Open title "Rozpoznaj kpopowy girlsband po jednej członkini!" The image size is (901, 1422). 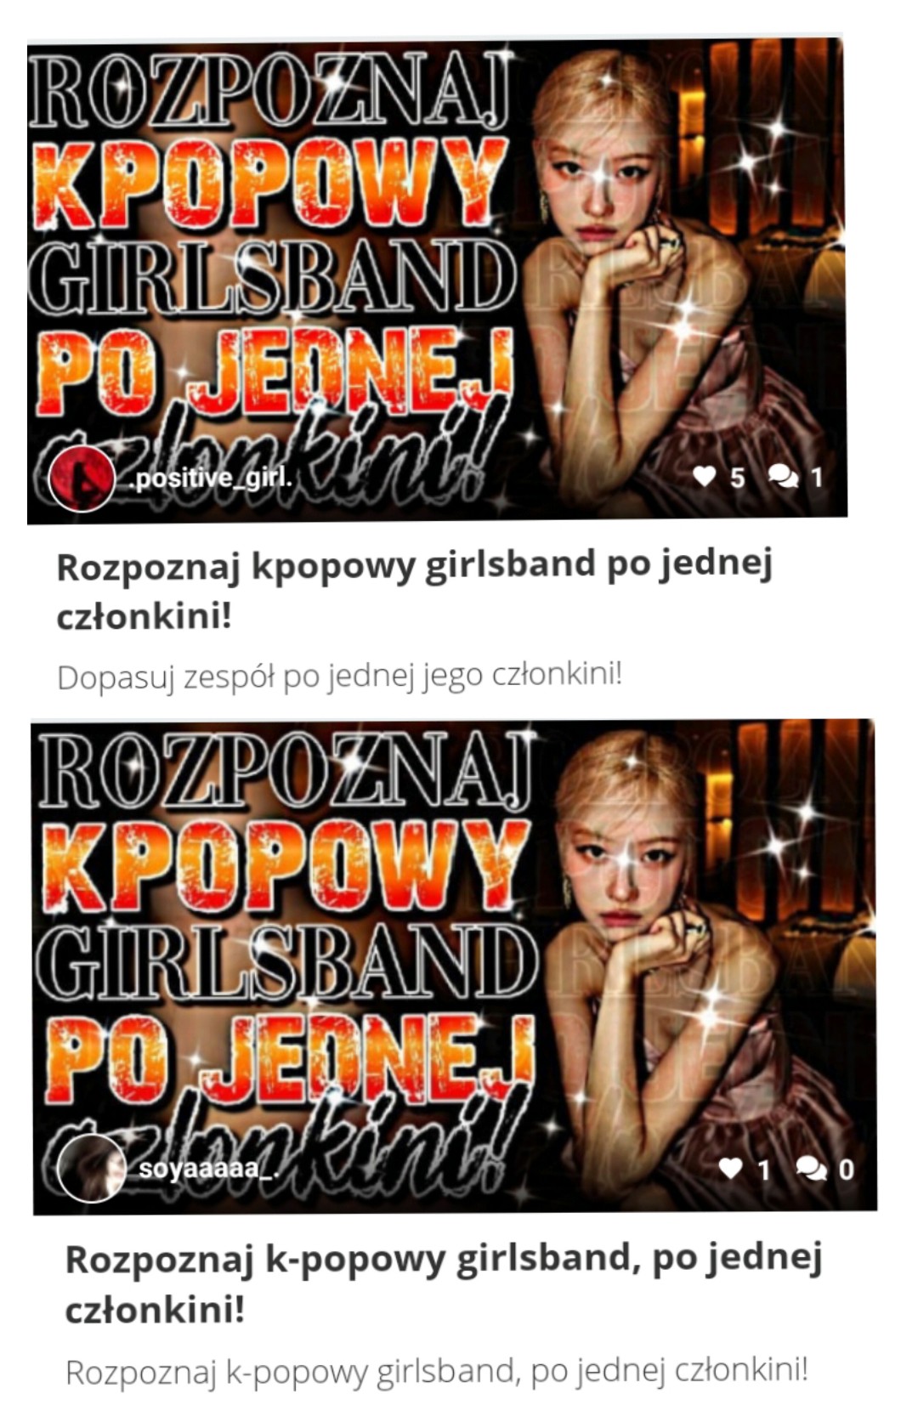pyautogui.click(x=414, y=590)
